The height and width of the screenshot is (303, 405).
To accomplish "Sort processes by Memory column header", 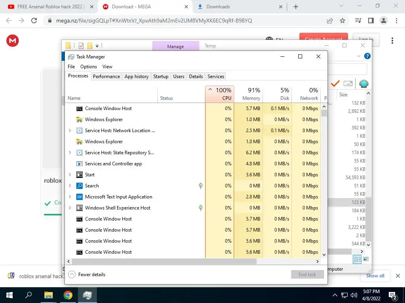I will [248, 94].
